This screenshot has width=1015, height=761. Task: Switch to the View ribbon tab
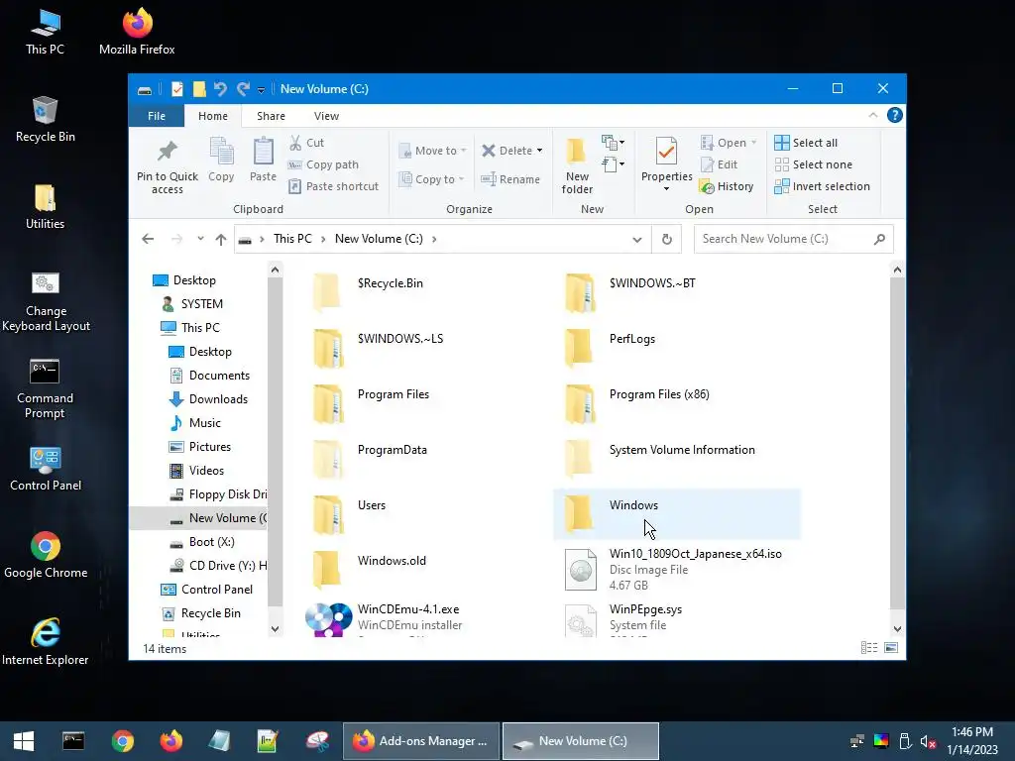pyautogui.click(x=326, y=116)
